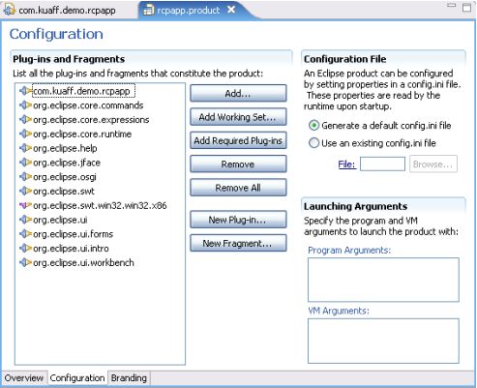Click the org.eclipse.core.commands plug-in icon

[x=25, y=105]
